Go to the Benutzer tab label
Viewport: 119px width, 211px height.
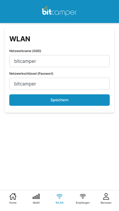click(x=106, y=203)
